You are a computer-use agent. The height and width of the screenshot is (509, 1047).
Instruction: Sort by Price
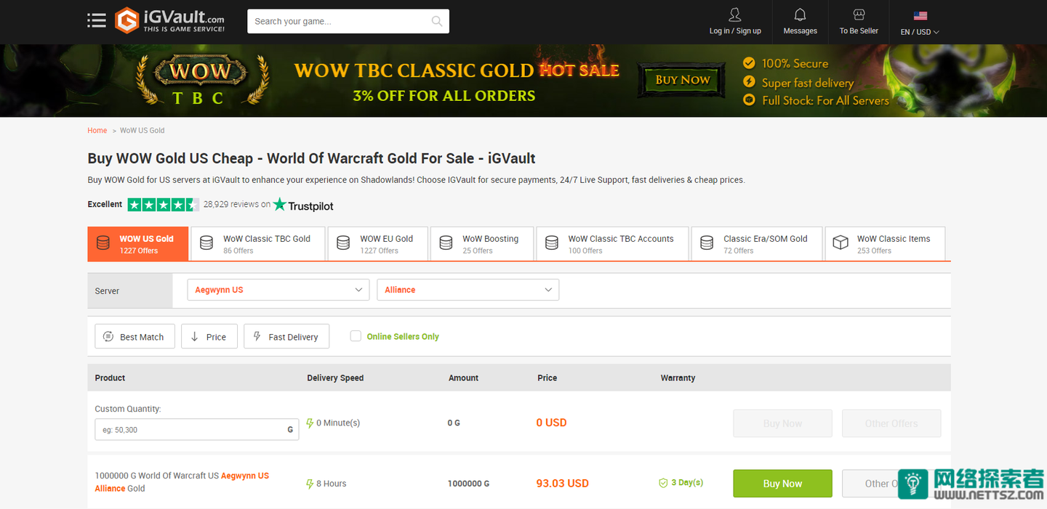tap(209, 336)
